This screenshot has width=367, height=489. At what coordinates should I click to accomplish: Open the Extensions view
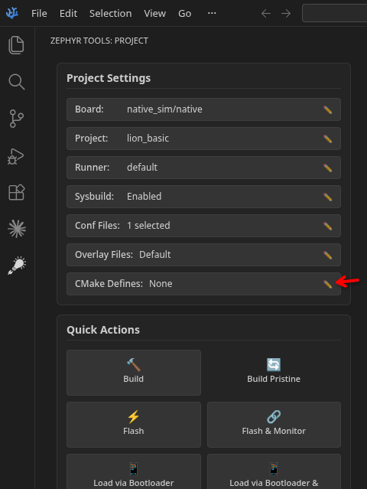pyautogui.click(x=17, y=192)
